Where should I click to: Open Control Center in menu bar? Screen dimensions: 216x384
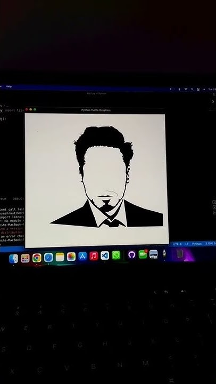point(198,89)
